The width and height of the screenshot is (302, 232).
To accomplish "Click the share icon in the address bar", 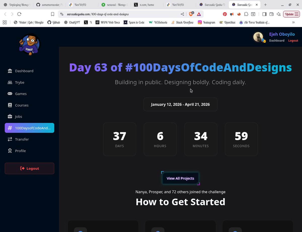I will (x=182, y=14).
